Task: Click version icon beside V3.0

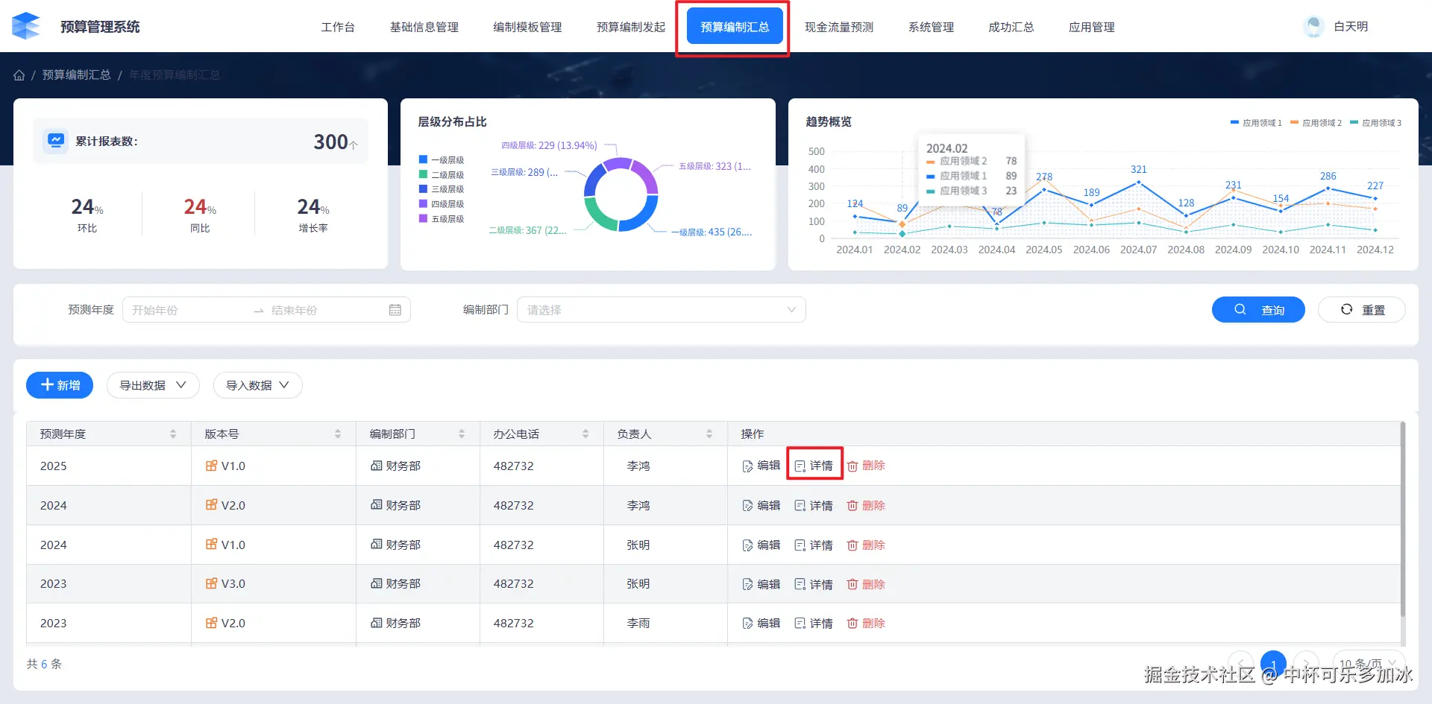Action: 212,583
